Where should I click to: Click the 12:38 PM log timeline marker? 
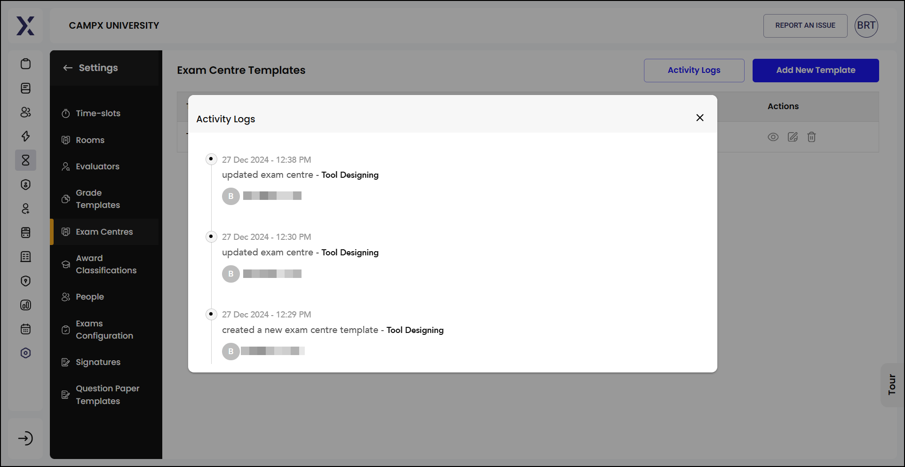pyautogui.click(x=211, y=159)
